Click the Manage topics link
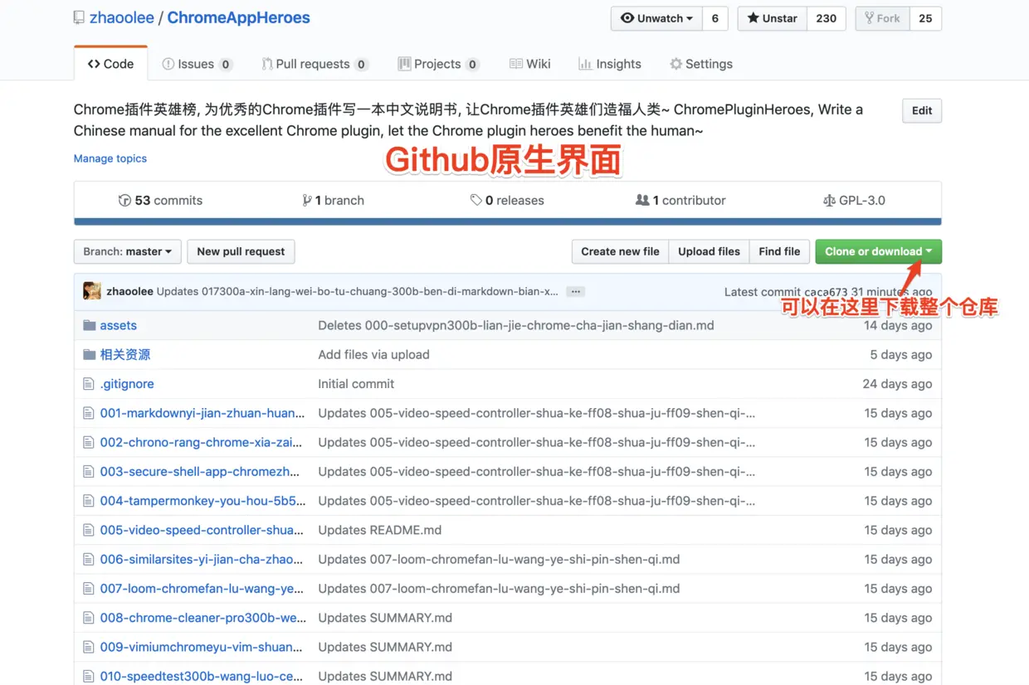 tap(110, 158)
